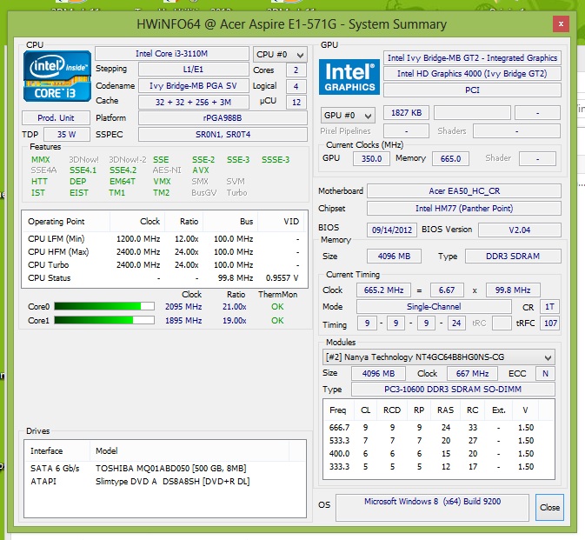Click the ECC value N
Viewport: 585px width, 540px height.
[545, 373]
